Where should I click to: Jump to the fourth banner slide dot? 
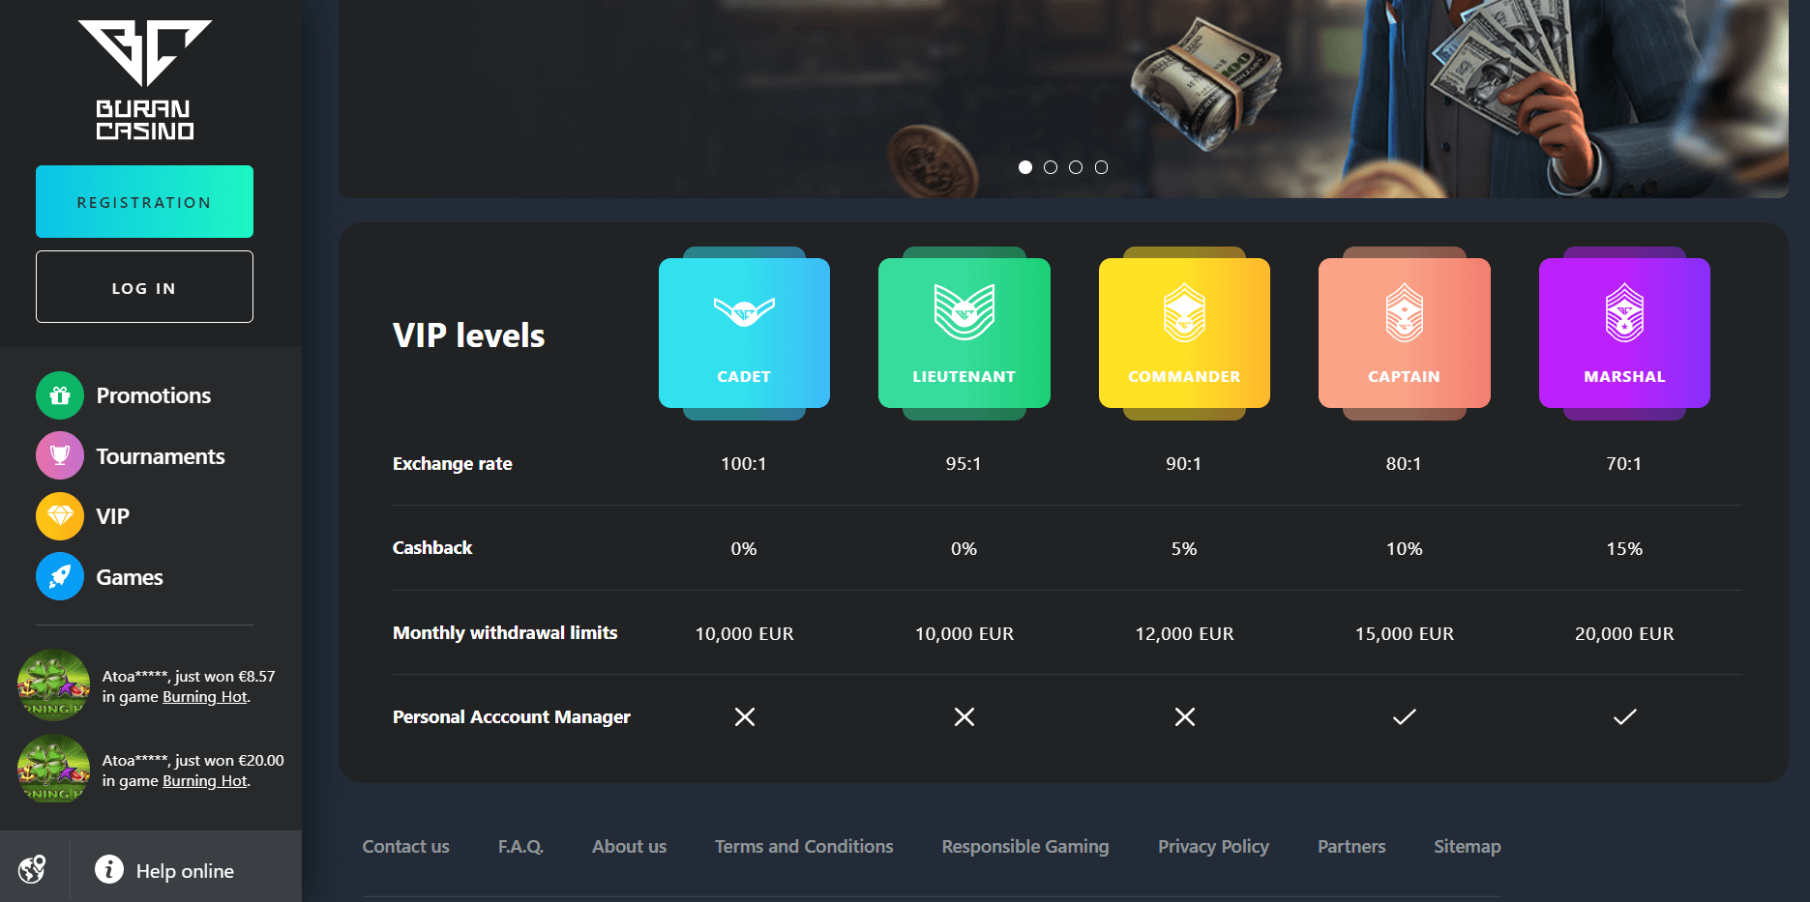pyautogui.click(x=1101, y=167)
